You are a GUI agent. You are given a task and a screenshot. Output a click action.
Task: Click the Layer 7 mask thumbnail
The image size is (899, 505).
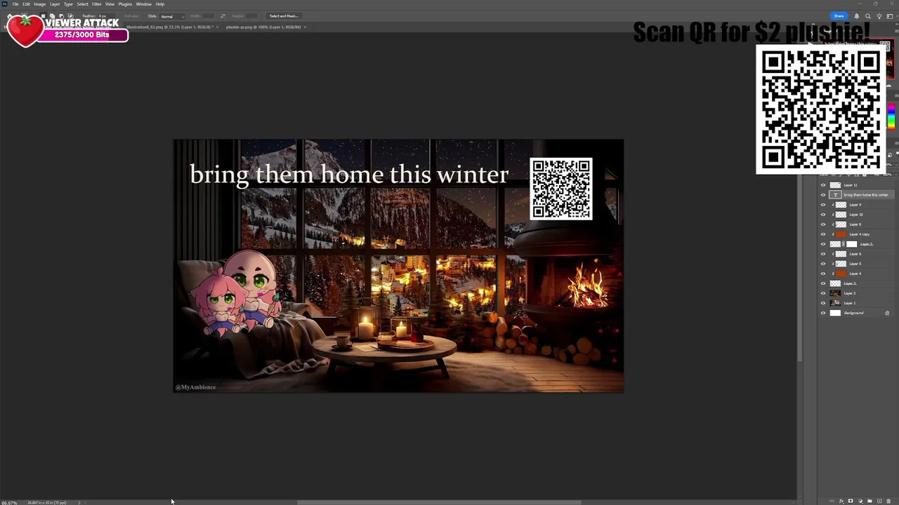coord(852,244)
